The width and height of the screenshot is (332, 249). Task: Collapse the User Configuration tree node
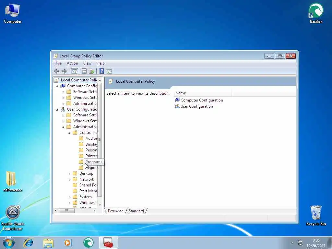click(x=57, y=110)
